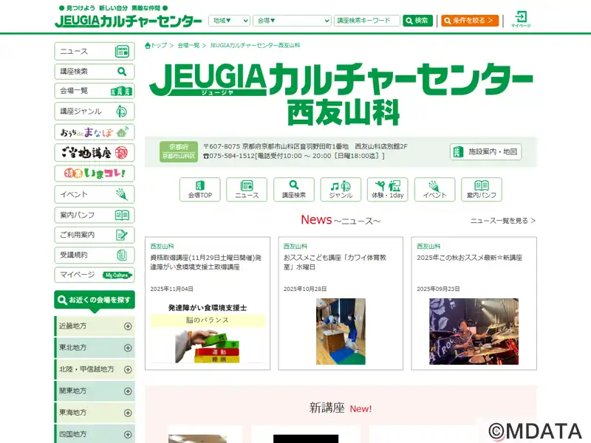Click the gym vaulting box photo thumbnail

[341, 332]
